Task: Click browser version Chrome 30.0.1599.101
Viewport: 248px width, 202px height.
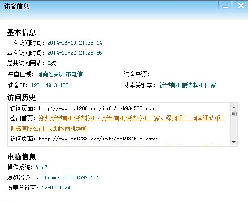Action: tap(70, 177)
